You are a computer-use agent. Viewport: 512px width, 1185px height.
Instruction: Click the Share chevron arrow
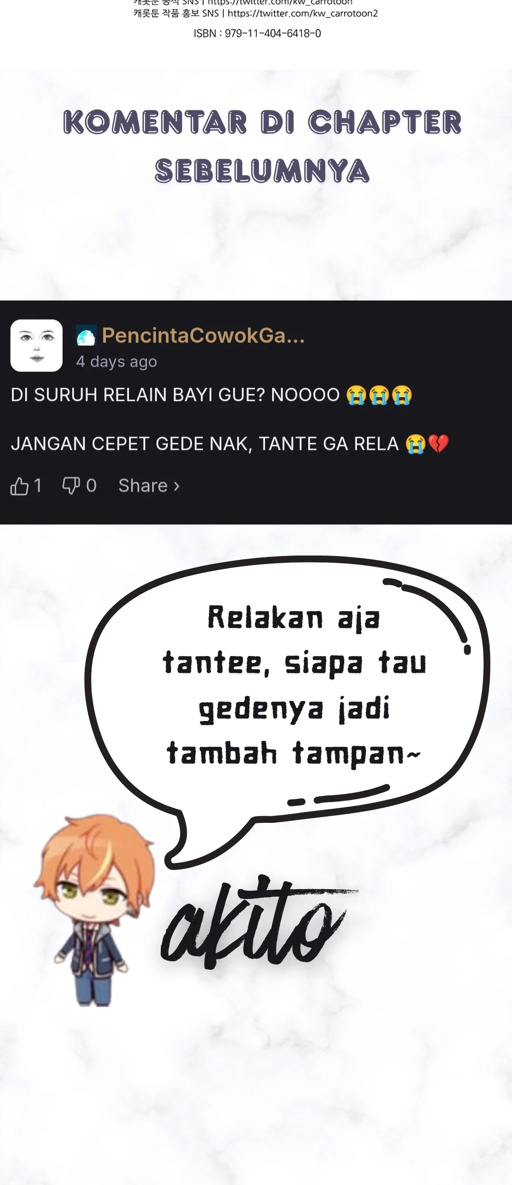[x=176, y=486]
